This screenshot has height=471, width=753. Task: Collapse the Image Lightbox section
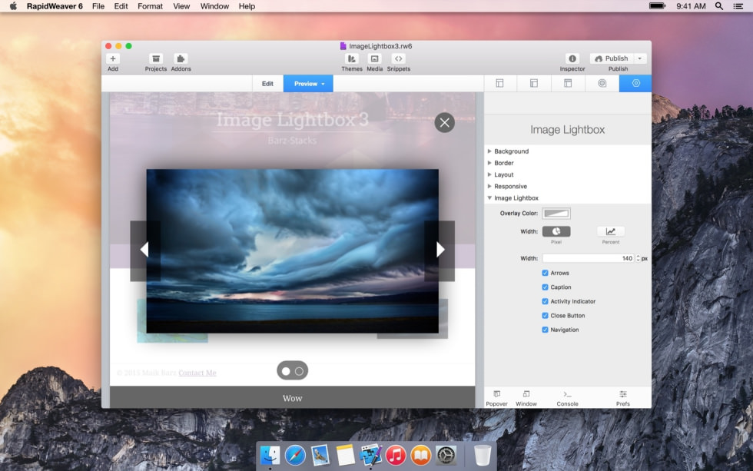pyautogui.click(x=489, y=197)
